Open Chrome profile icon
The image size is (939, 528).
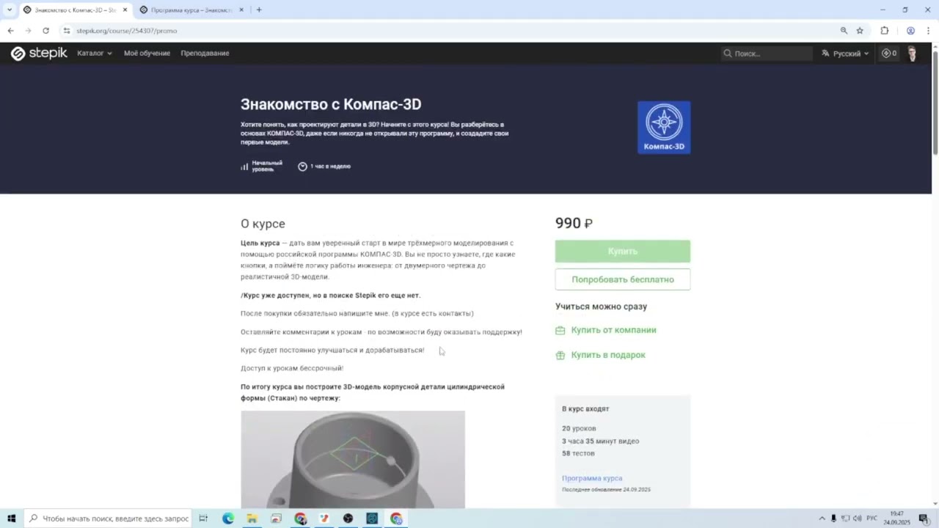point(910,31)
